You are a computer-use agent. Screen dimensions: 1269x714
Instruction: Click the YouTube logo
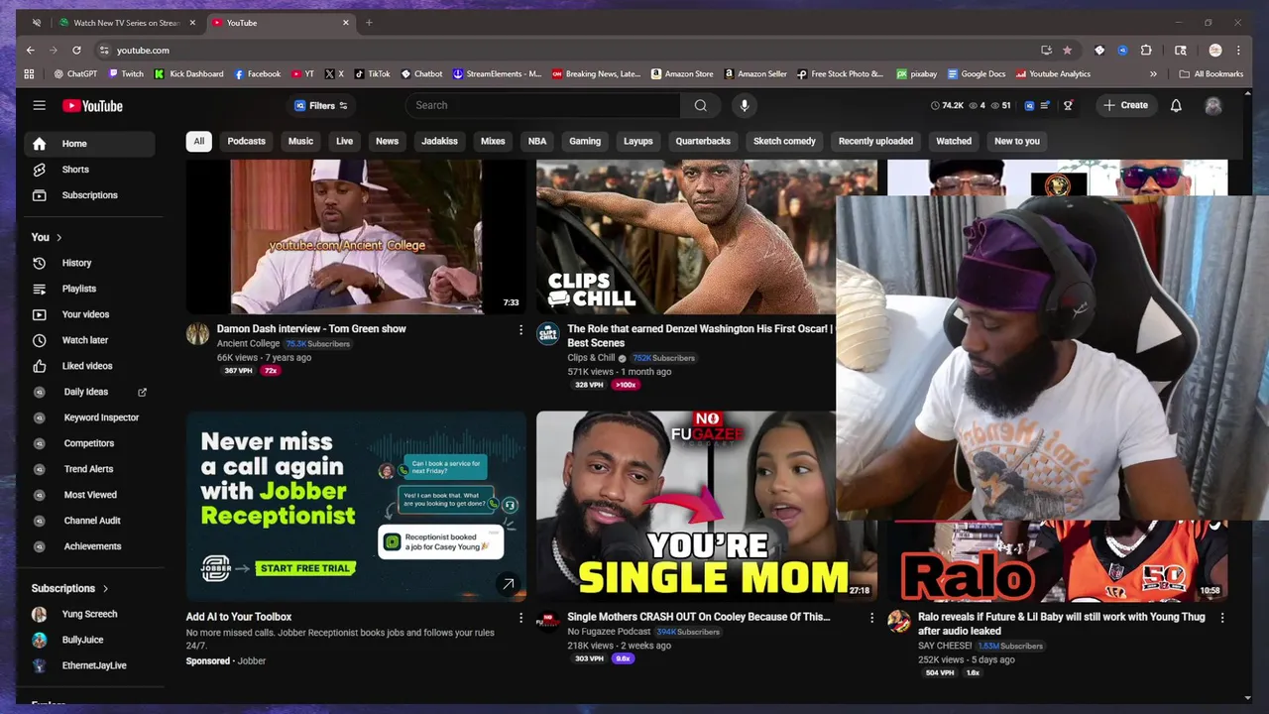pyautogui.click(x=92, y=106)
